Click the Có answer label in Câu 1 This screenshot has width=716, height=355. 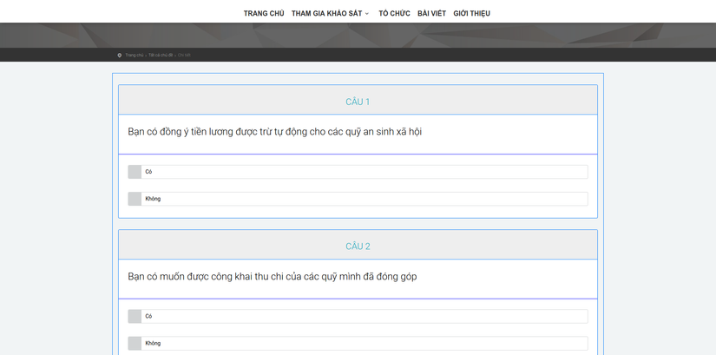[148, 172]
